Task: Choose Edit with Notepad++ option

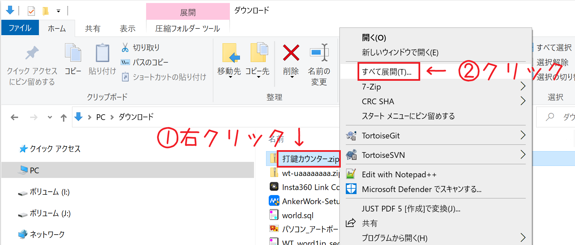Action: [399, 175]
